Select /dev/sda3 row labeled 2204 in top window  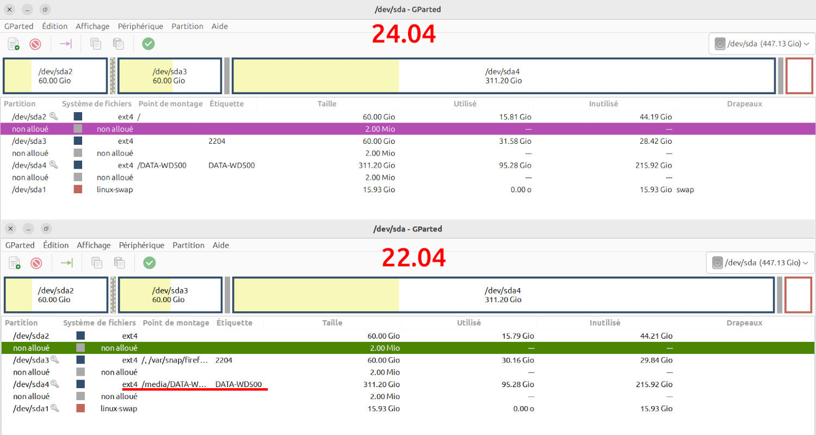[x=408, y=141]
